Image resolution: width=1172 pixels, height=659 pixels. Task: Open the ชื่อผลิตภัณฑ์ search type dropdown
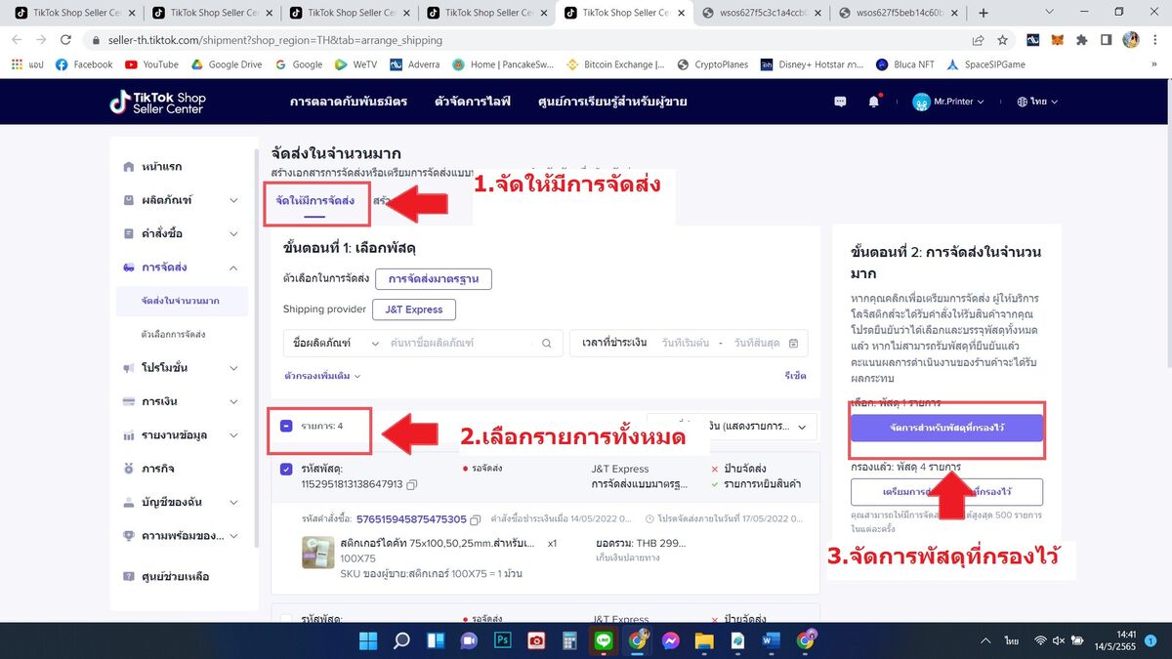335,343
